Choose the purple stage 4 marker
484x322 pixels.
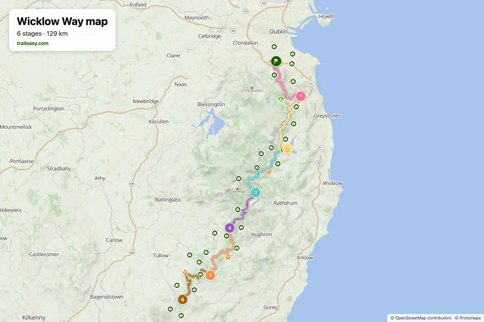(x=230, y=228)
